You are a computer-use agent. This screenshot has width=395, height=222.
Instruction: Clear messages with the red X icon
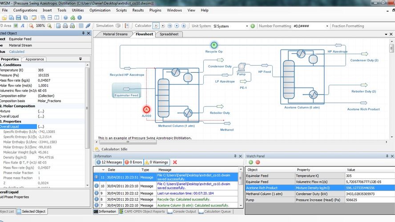point(175,163)
